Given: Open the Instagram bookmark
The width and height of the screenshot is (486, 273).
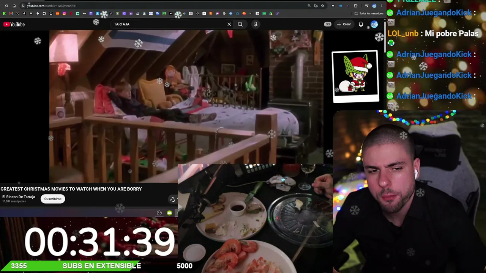Looking at the screenshot, I should click(64, 14).
